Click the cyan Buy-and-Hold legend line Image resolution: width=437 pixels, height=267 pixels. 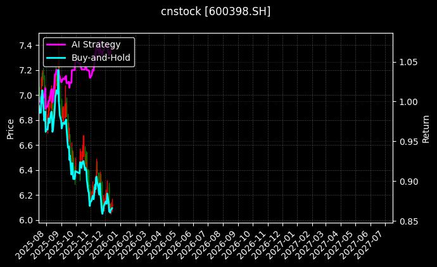click(56, 58)
